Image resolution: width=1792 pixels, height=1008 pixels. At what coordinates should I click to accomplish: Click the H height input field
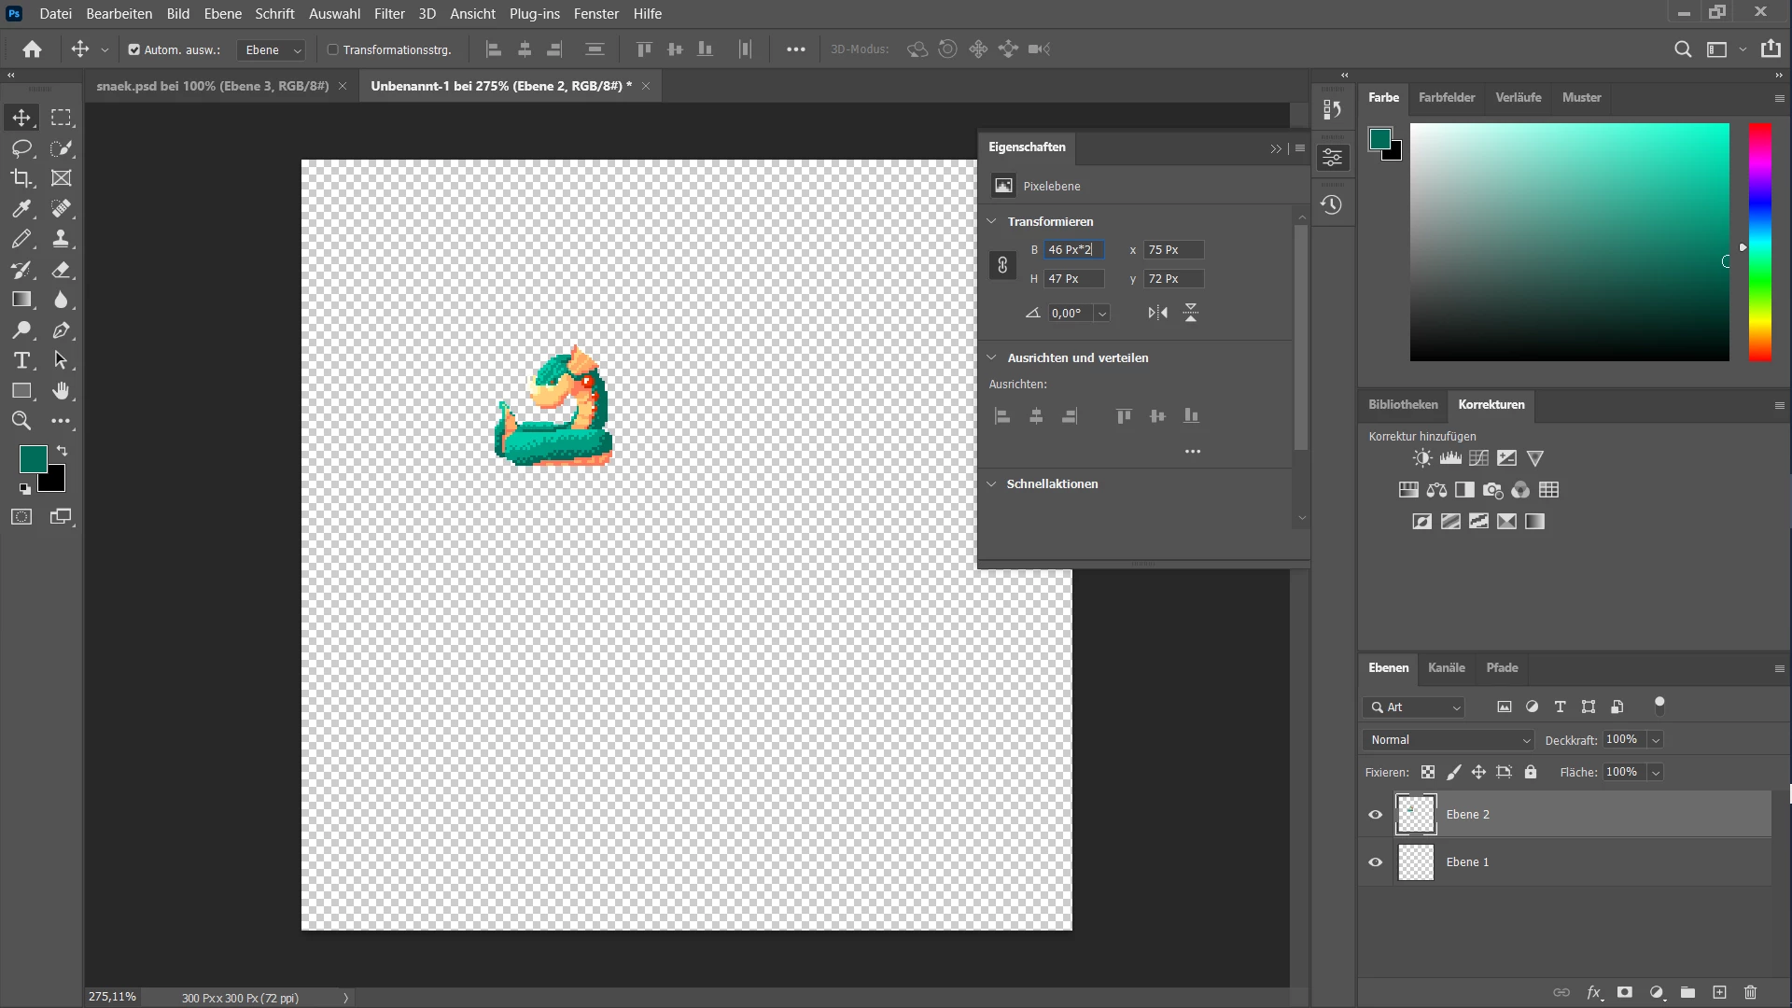1073,278
